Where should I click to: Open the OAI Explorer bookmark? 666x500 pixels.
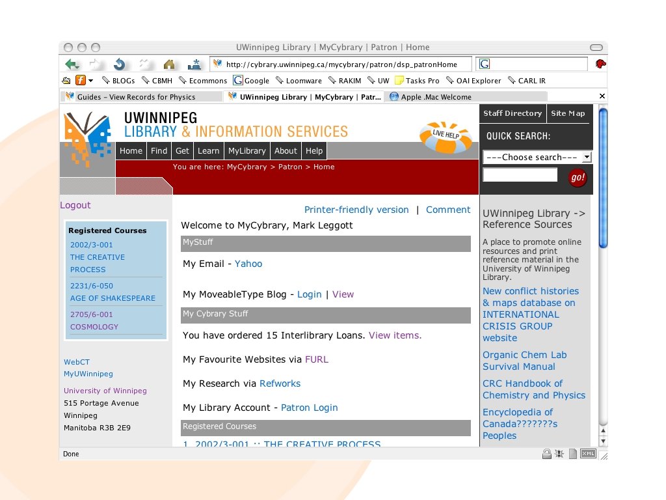point(473,81)
